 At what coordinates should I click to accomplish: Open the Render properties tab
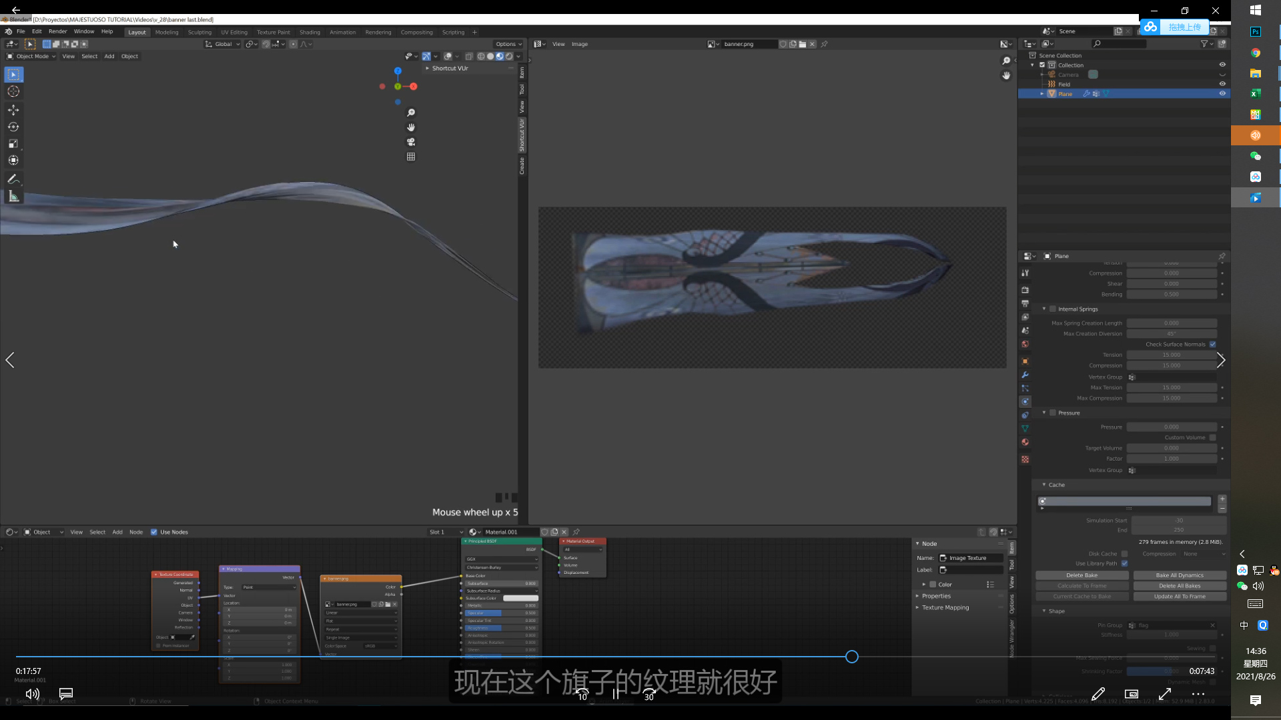coord(1025,290)
